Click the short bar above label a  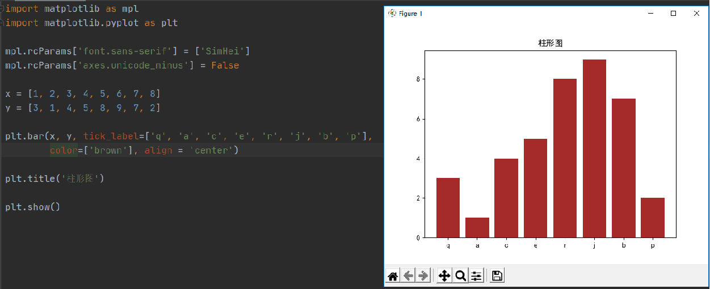(477, 227)
